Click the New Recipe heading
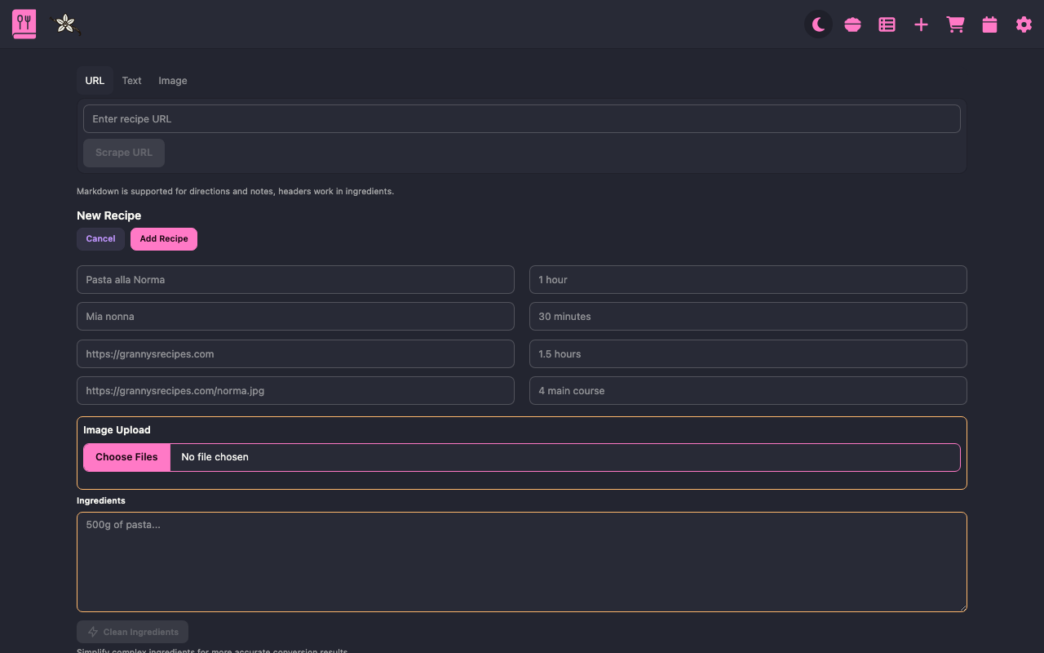Screen dimensions: 1044x653 click(x=108, y=215)
